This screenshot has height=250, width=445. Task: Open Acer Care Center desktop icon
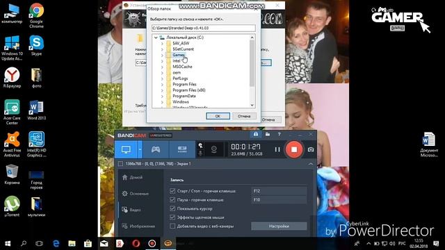pos(12,112)
